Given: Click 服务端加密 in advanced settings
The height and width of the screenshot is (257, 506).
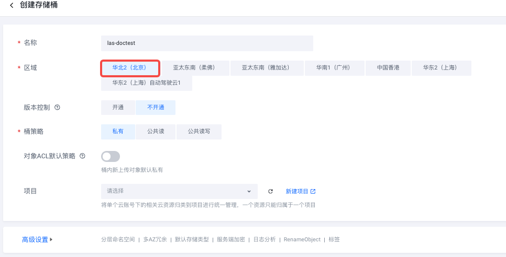Looking at the screenshot, I should click(x=230, y=240).
